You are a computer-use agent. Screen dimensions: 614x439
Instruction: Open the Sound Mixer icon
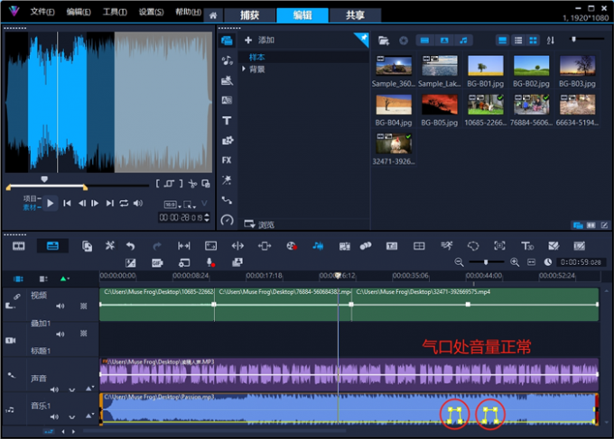318,246
